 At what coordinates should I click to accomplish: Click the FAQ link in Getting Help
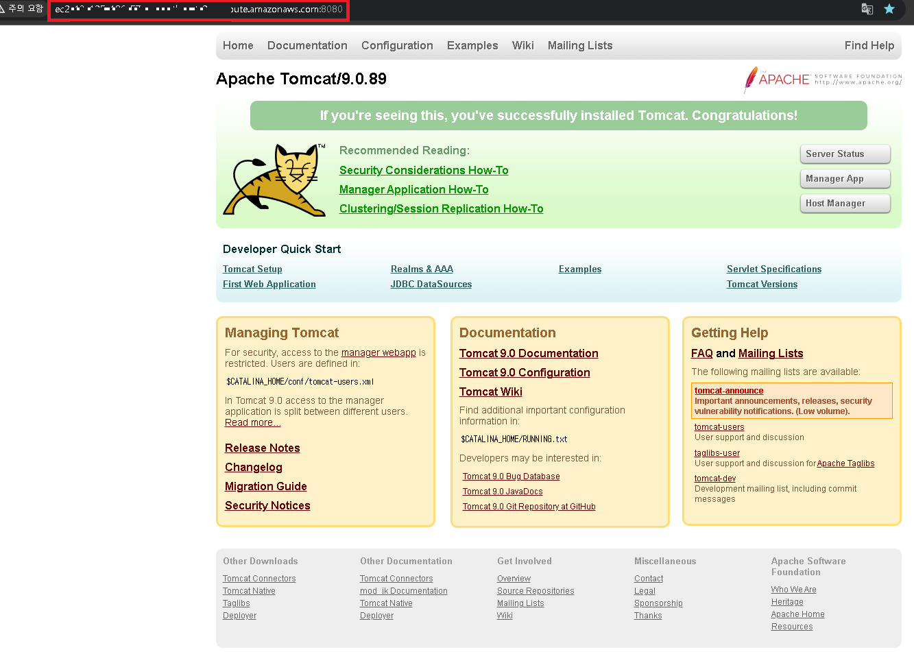click(702, 353)
